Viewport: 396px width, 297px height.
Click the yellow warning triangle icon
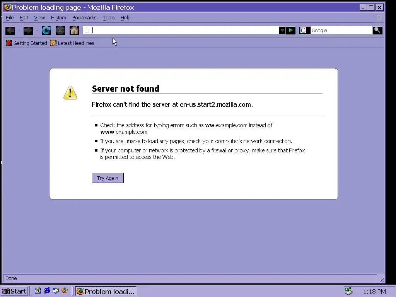tap(70, 93)
